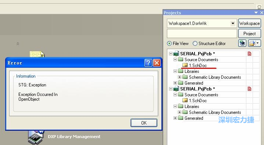Select the Structure Editor radio button
264x145 pixels.
pyautogui.click(x=195, y=44)
